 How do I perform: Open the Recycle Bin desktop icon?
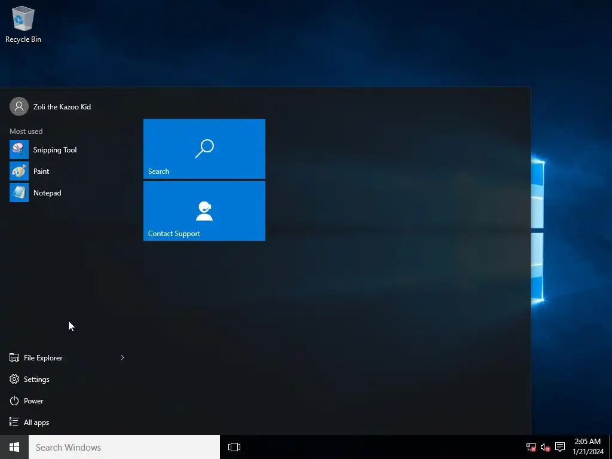(x=23, y=24)
